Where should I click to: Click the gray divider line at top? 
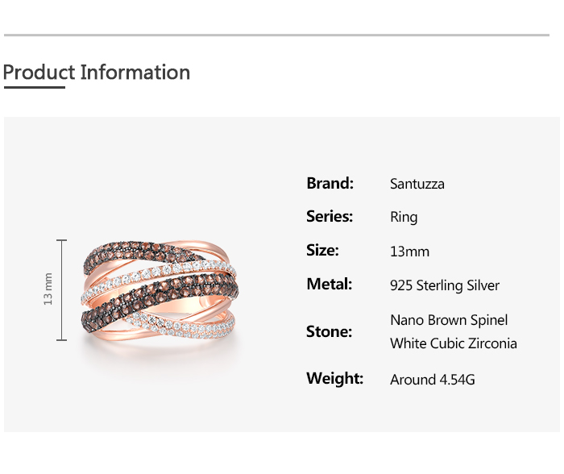[x=276, y=35]
